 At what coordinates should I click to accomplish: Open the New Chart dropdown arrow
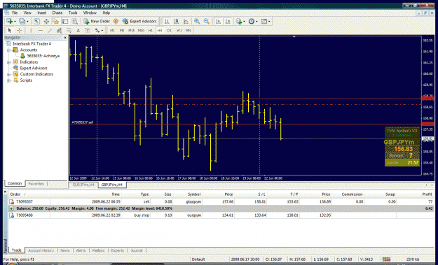[x=15, y=22]
